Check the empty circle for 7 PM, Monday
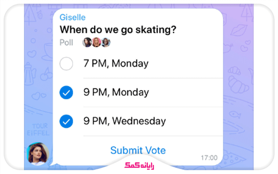 point(66,64)
